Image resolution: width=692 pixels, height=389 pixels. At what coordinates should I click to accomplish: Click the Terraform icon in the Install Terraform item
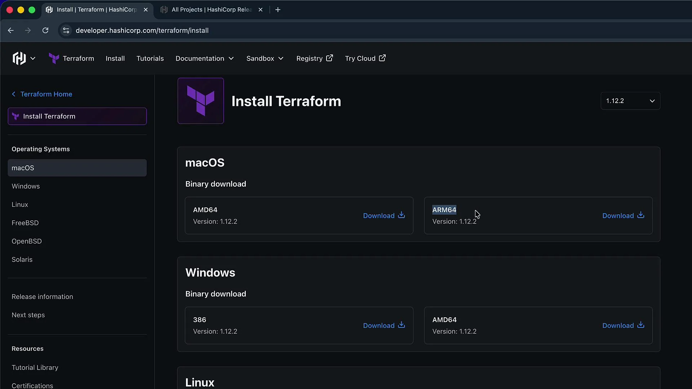(x=15, y=116)
